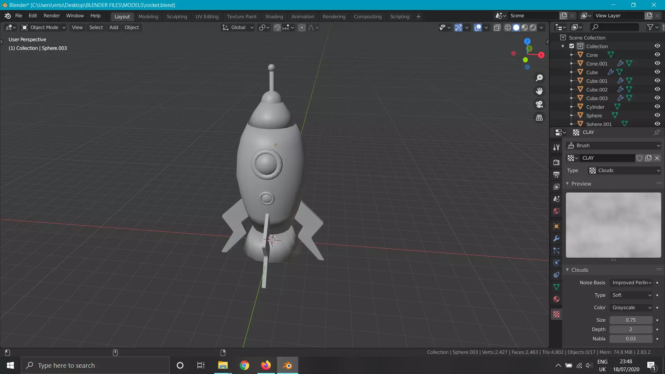Image resolution: width=665 pixels, height=374 pixels.
Task: Expand the Cube.001 outliner row
Action: pos(571,81)
